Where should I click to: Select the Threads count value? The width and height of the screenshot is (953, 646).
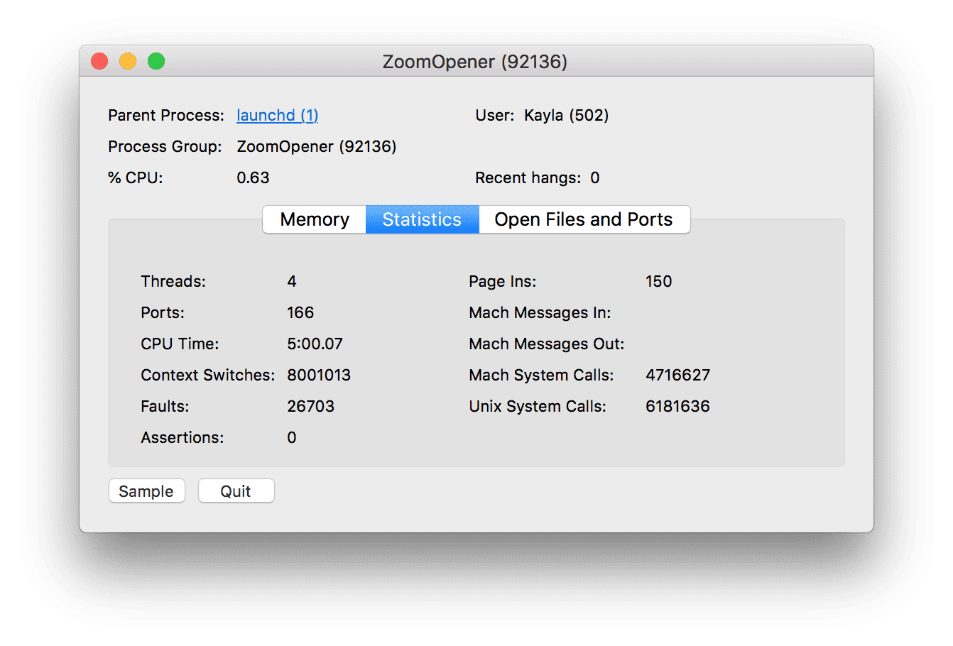(292, 281)
